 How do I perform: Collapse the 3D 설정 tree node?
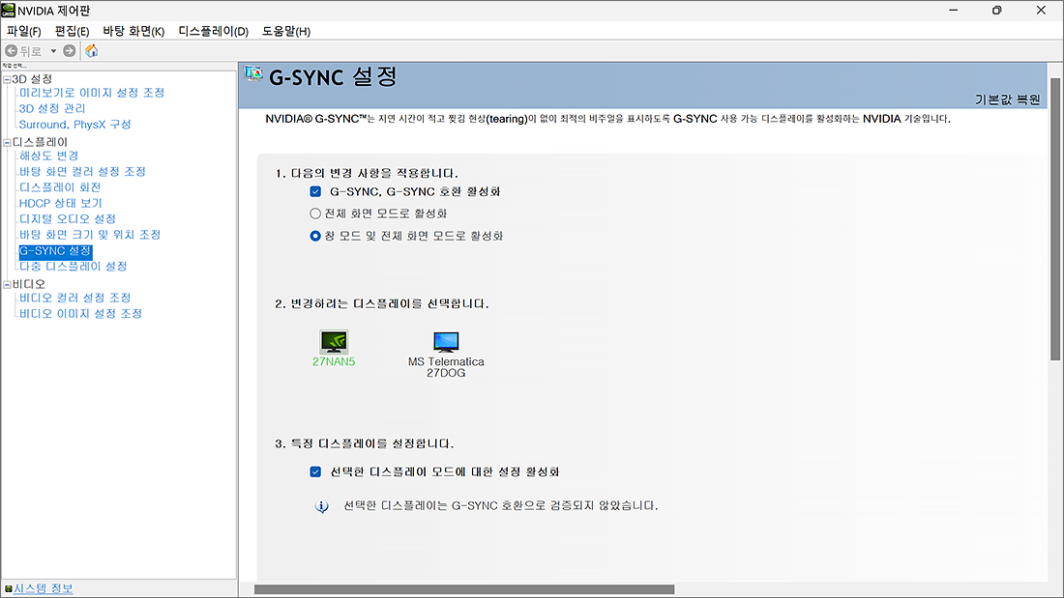point(7,78)
